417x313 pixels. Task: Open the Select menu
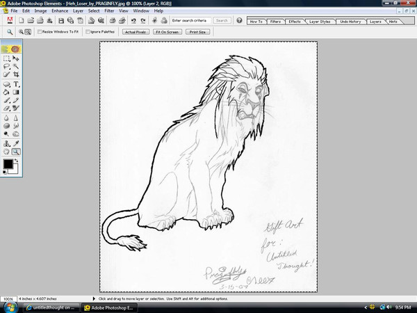point(94,11)
